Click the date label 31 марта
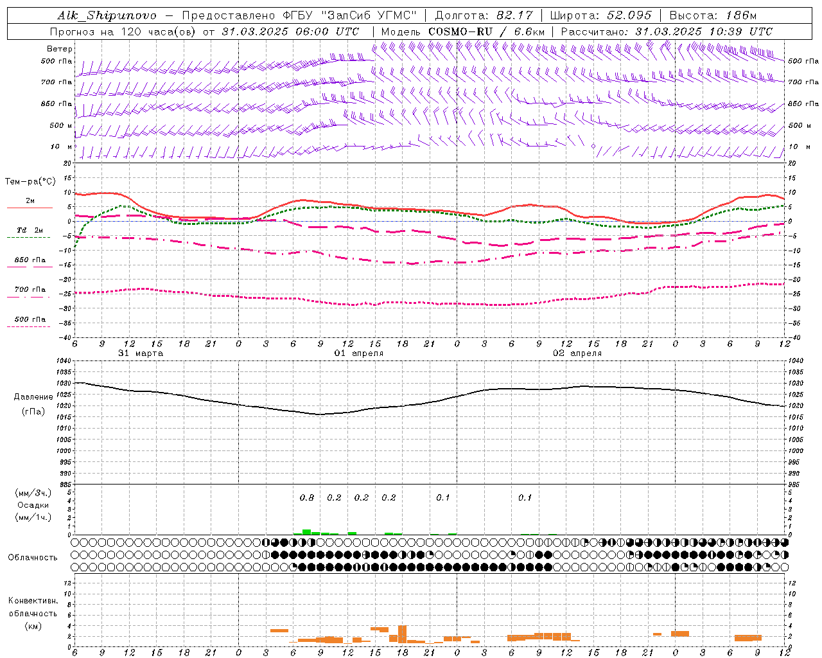Viewport: 822px width, 658px height. [x=141, y=353]
